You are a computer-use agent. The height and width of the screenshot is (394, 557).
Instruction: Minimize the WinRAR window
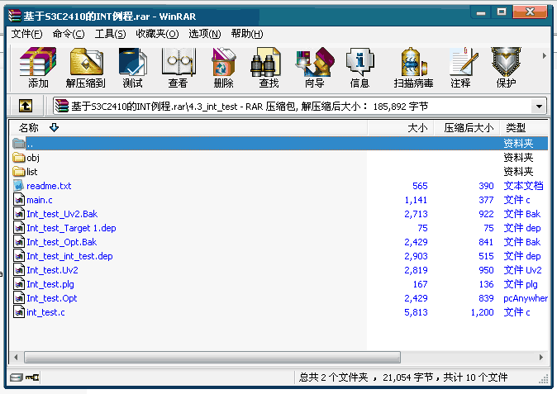click(481, 12)
